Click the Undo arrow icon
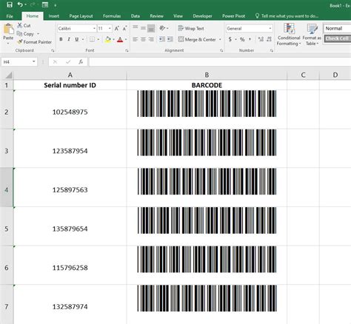The height and width of the screenshot is (324, 351). [20, 4]
